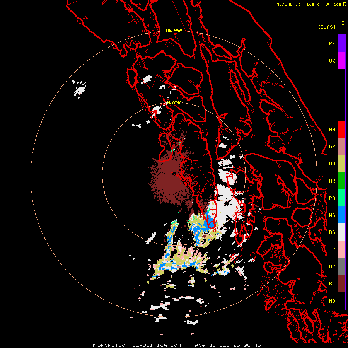
Task: Click the radar site center marker
Action: pos(174,174)
